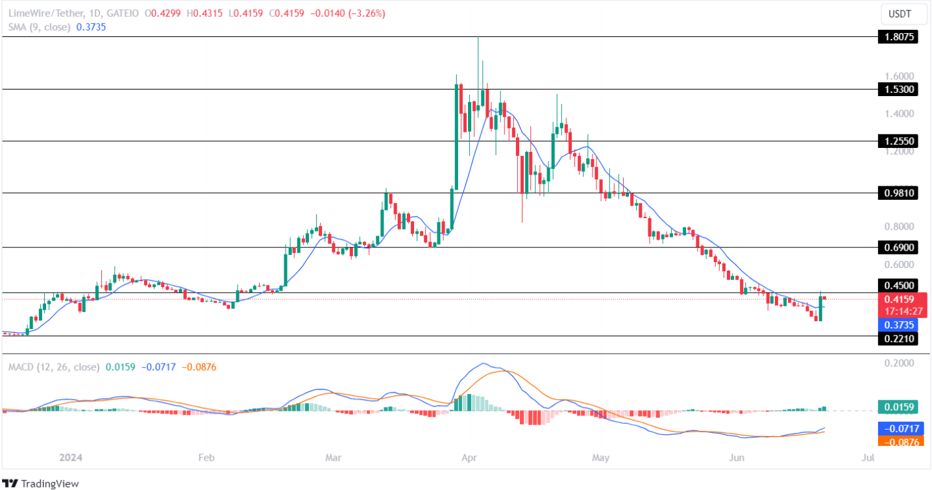Select the 1.2550 price line label

(x=897, y=140)
